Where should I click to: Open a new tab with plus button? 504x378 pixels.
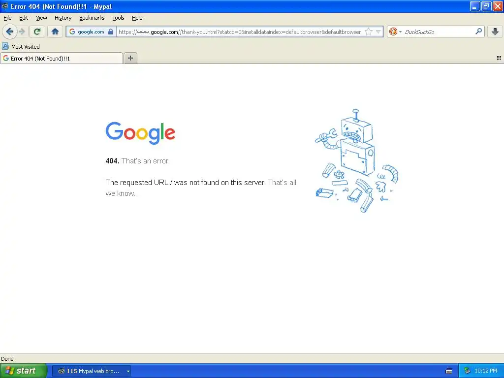click(x=130, y=58)
